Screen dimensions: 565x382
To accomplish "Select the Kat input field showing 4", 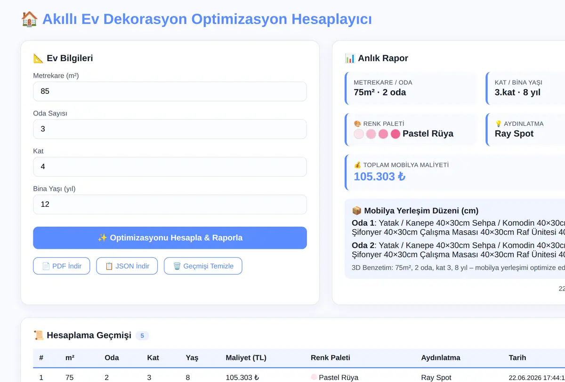I will click(x=170, y=167).
